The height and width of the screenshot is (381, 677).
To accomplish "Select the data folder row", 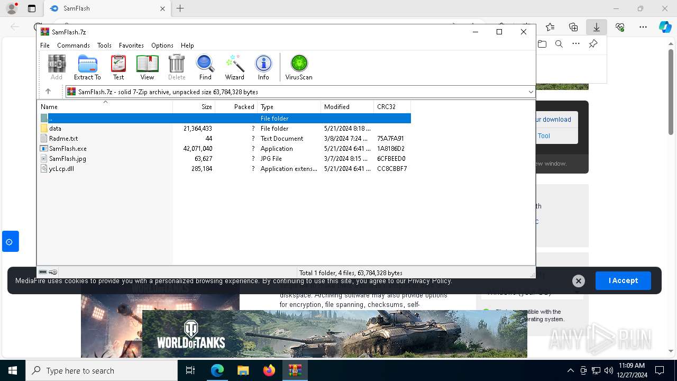I will 224,129.
